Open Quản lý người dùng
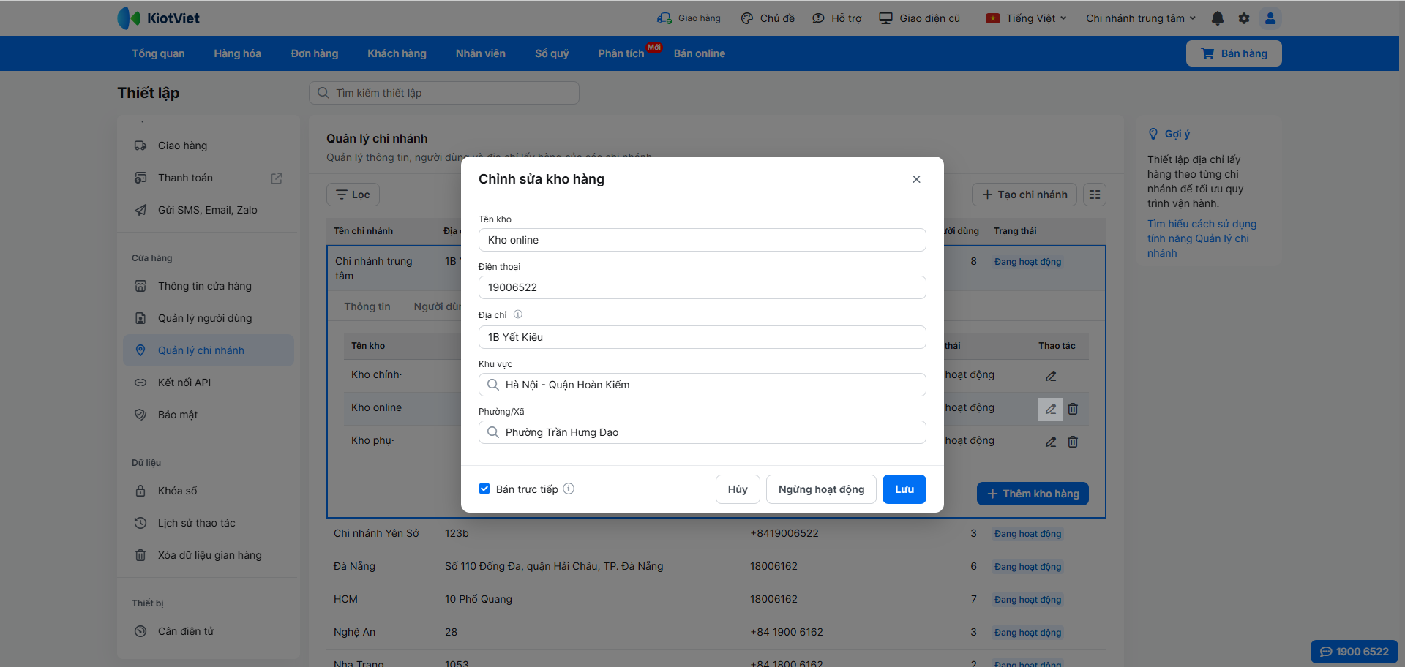Viewport: 1405px width, 667px height. 209,318
